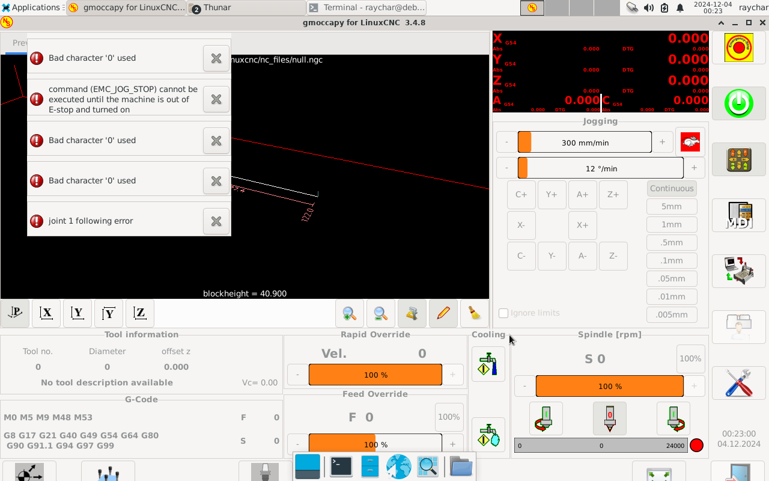Close the topmost Bad character notification
This screenshot has width=769, height=481.
click(x=216, y=58)
